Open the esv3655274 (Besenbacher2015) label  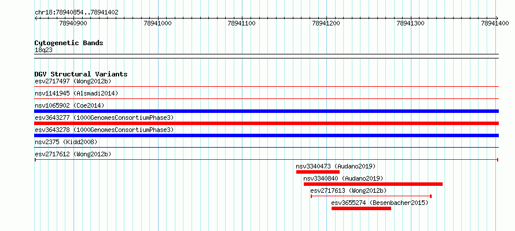click(380, 203)
